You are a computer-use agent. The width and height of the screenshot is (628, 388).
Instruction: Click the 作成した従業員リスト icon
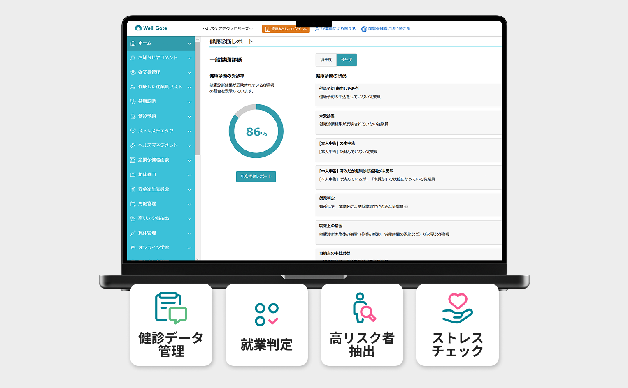coord(133,87)
